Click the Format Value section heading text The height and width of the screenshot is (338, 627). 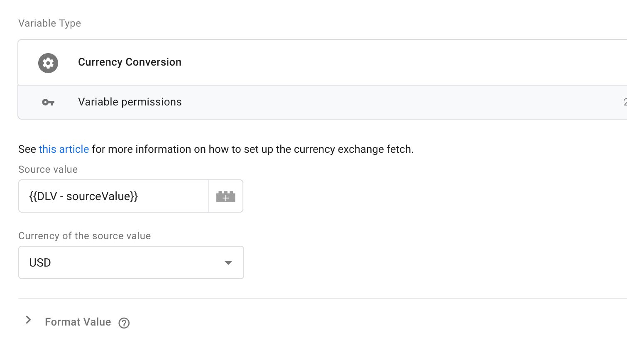(78, 322)
